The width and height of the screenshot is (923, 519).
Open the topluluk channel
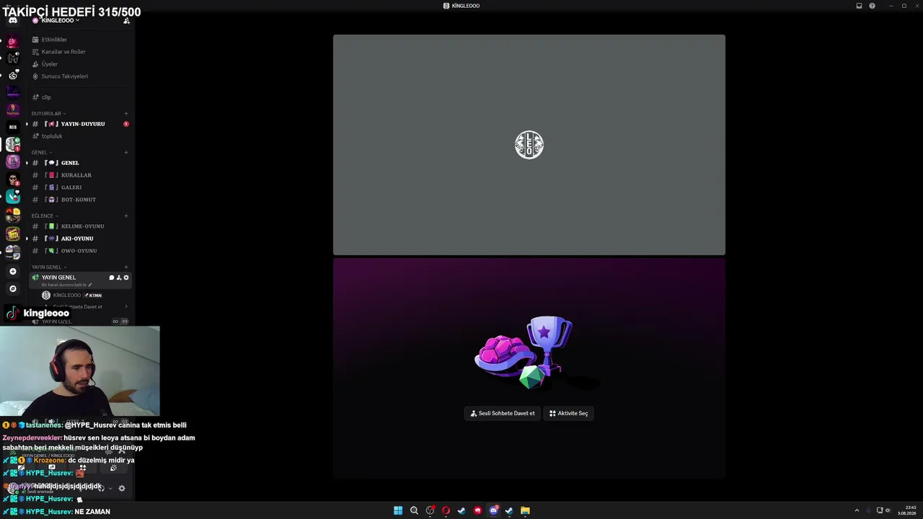[x=52, y=136]
